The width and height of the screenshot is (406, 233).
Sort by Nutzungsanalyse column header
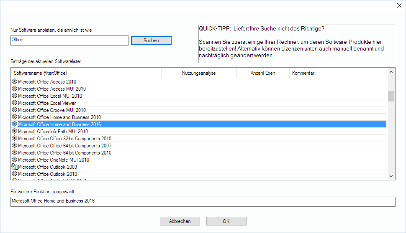click(199, 73)
